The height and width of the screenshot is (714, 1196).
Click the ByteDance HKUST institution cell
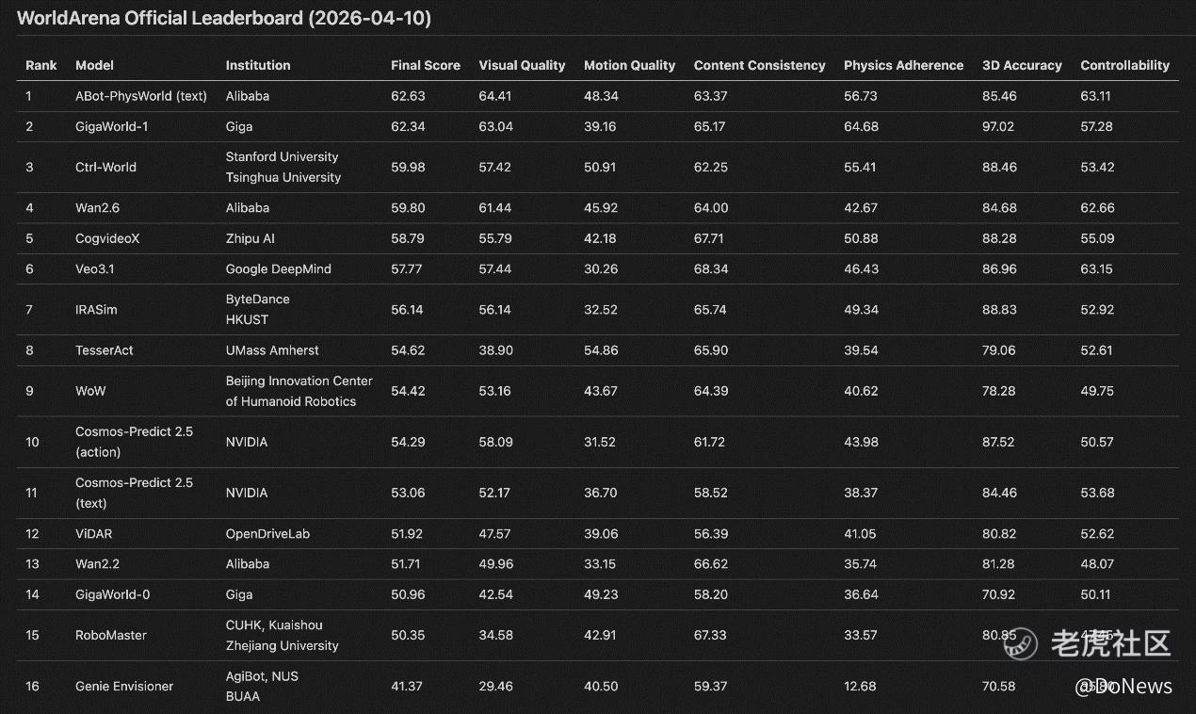[258, 309]
